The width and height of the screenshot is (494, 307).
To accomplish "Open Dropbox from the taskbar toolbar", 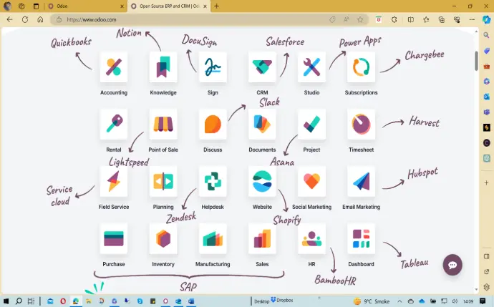I will 282,300.
